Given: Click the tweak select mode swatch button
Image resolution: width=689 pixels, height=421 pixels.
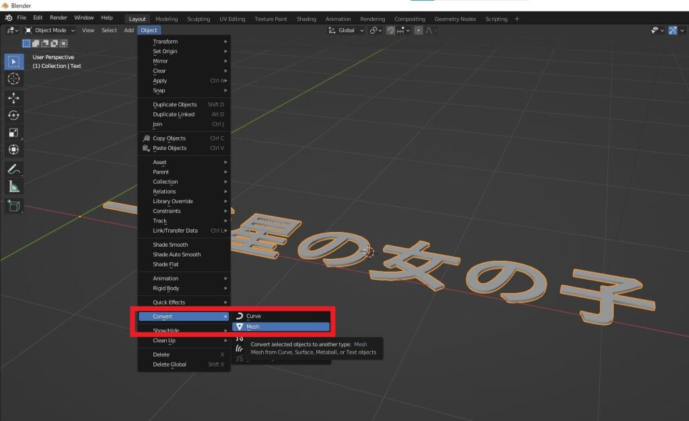Looking at the screenshot, I should [x=27, y=43].
